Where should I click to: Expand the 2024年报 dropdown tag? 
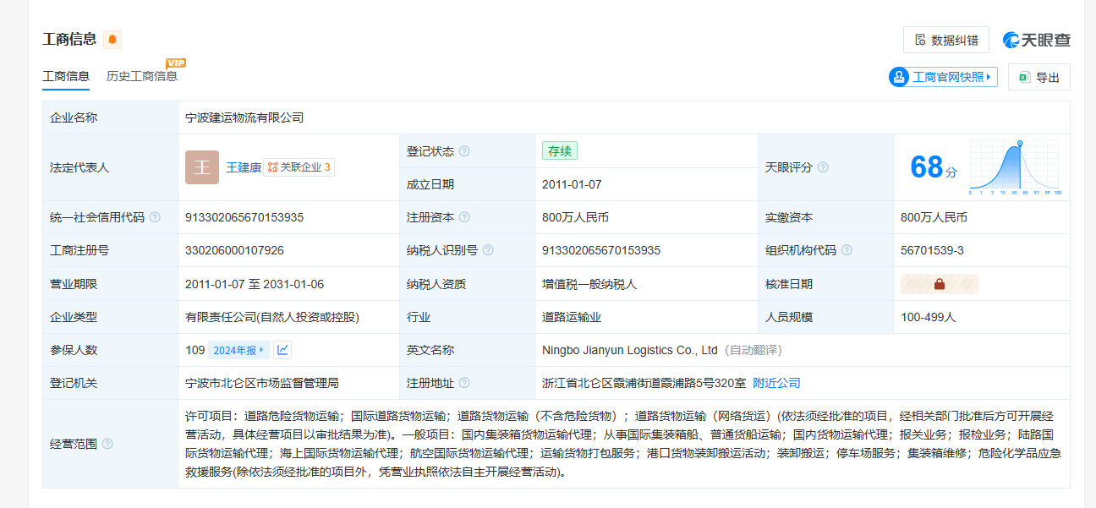click(x=239, y=350)
